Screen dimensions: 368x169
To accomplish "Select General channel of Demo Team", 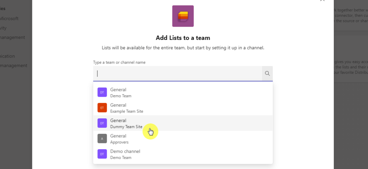I will point(183,92).
